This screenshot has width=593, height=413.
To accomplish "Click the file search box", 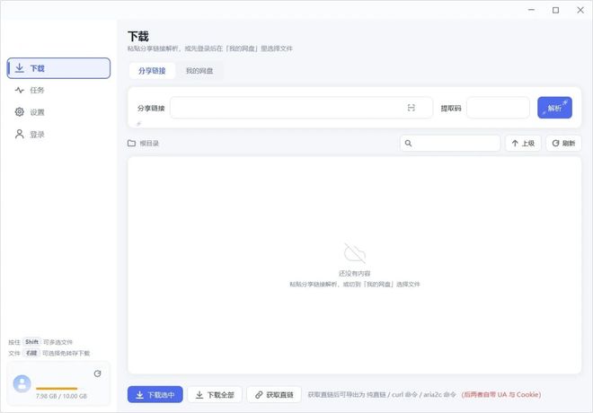I will click(450, 144).
